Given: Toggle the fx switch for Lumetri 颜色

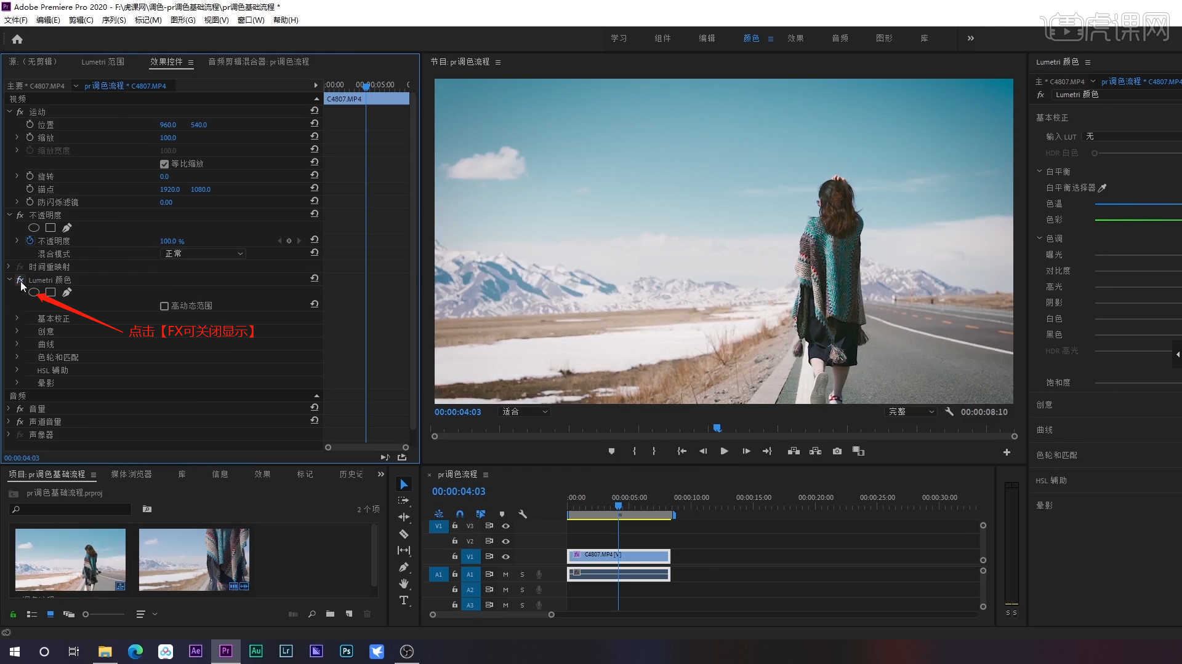Looking at the screenshot, I should 20,280.
